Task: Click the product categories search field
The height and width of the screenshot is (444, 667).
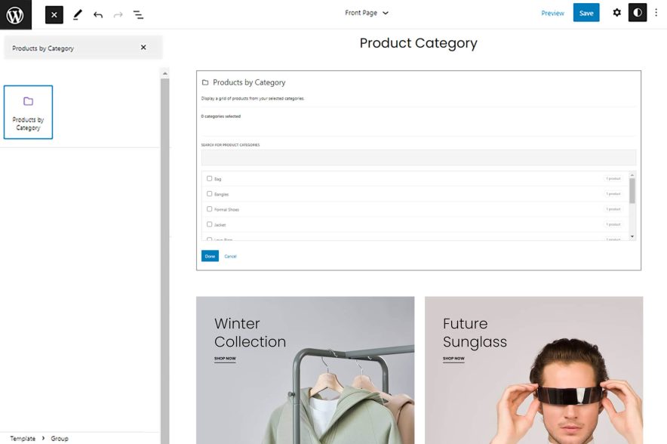Action: tap(418, 157)
